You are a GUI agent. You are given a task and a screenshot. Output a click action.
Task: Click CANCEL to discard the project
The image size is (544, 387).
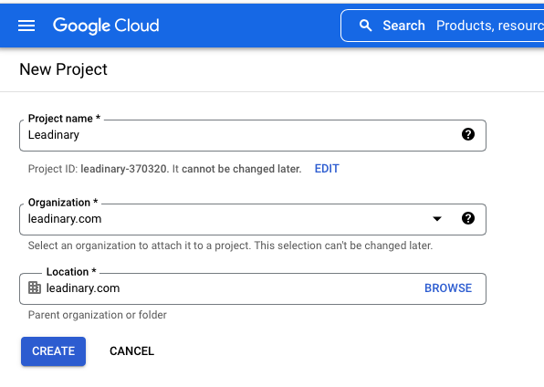[x=131, y=351]
